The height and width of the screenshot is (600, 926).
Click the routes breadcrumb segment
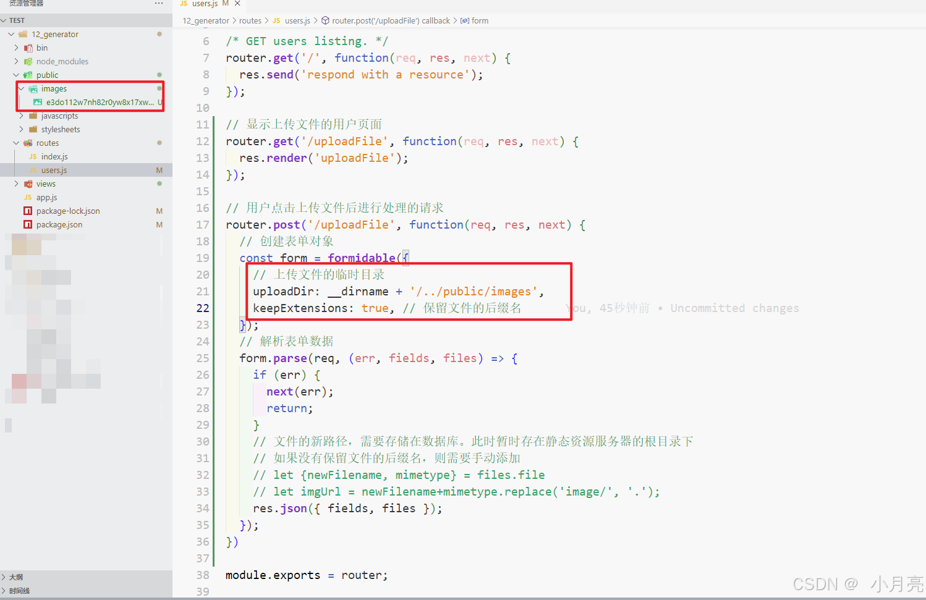[x=250, y=20]
